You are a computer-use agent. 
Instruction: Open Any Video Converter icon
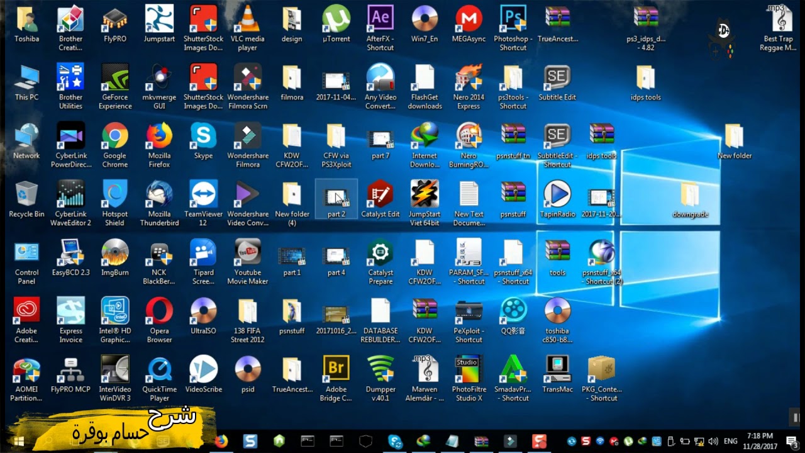380,77
